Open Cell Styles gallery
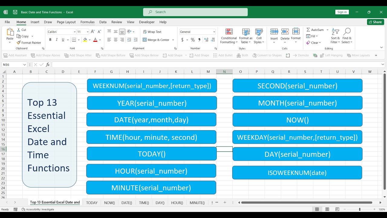The height and width of the screenshot is (218, 387). click(259, 36)
